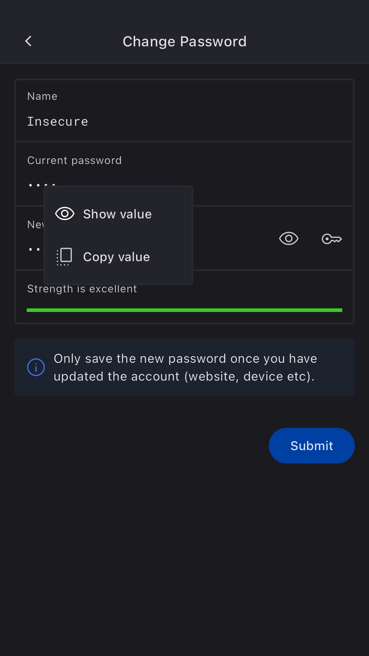Image resolution: width=369 pixels, height=656 pixels.
Task: Click the Strength is excellent label
Action: [x=82, y=289]
